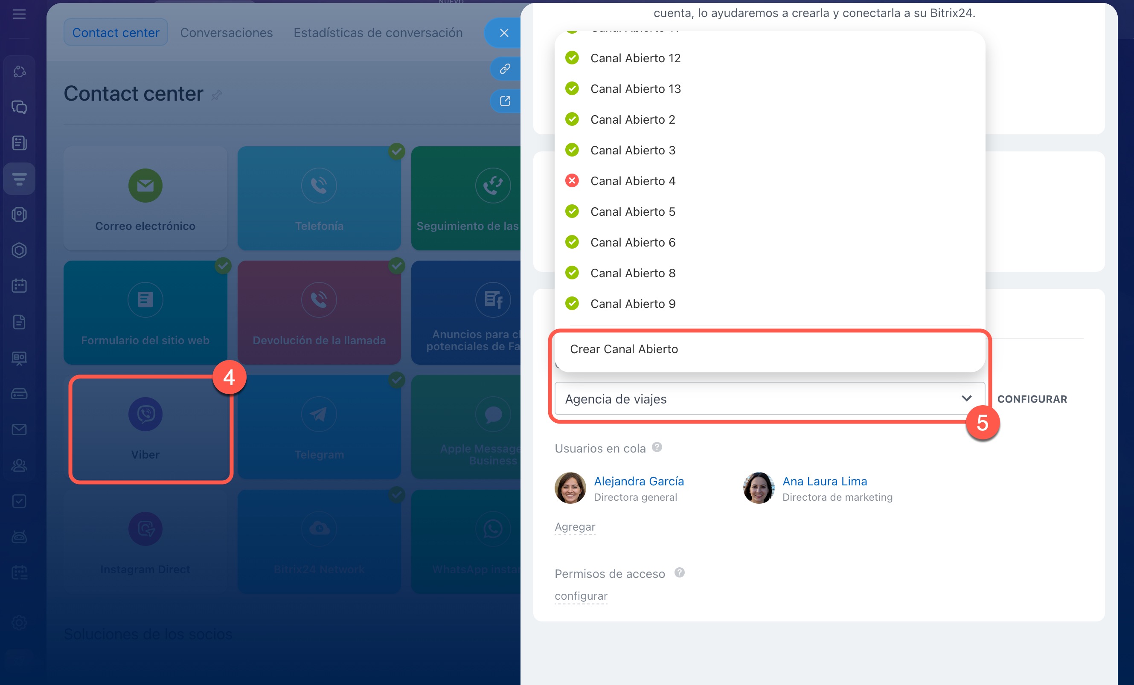Image resolution: width=1134 pixels, height=685 pixels.
Task: Click the mail envelope sidebar icon
Action: click(19, 429)
